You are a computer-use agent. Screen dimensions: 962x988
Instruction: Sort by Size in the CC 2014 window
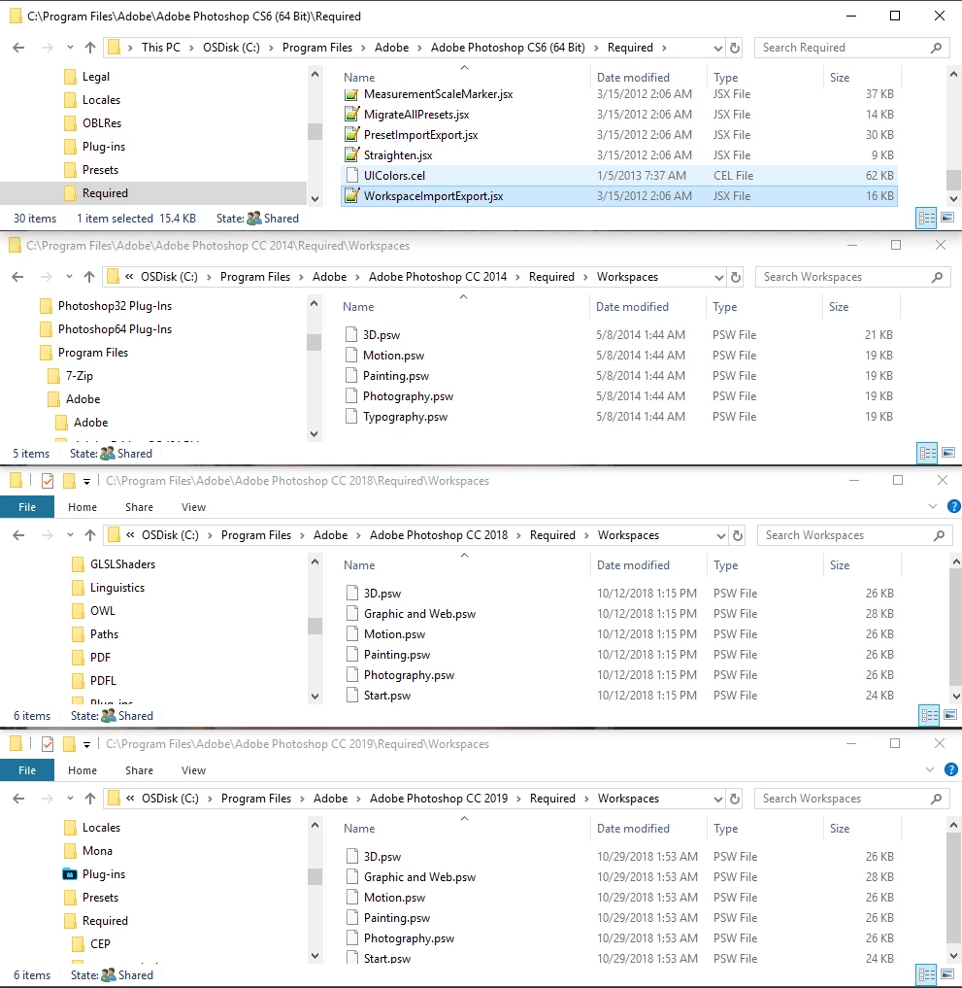pyautogui.click(x=839, y=307)
